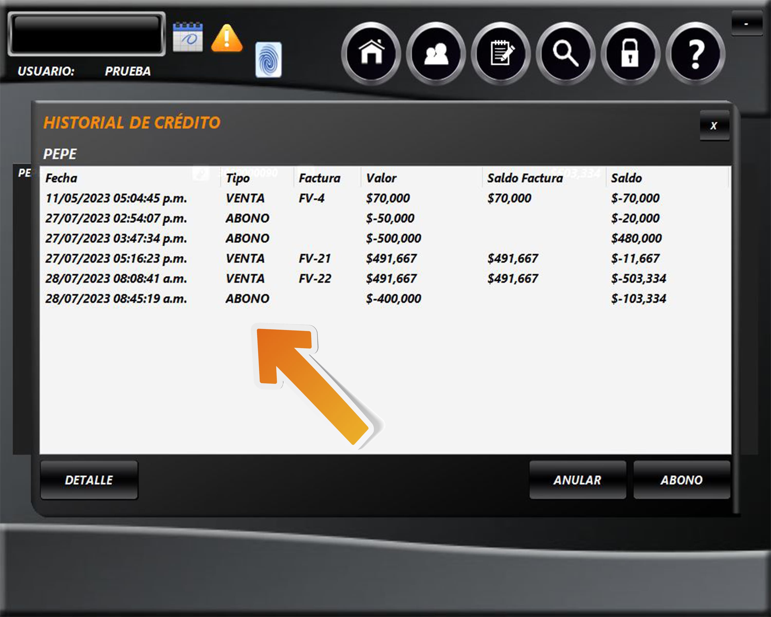Close the Historial de Crédito dialog
Screen dimensions: 771x617
pyautogui.click(x=714, y=125)
